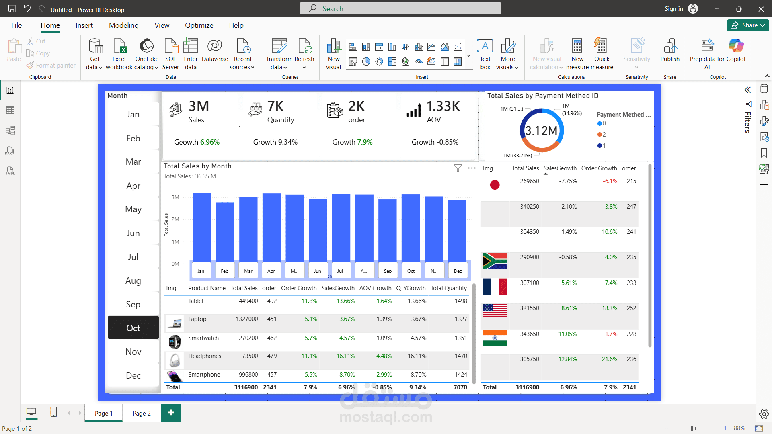Click the Publish button
The image size is (772, 434).
point(669,51)
